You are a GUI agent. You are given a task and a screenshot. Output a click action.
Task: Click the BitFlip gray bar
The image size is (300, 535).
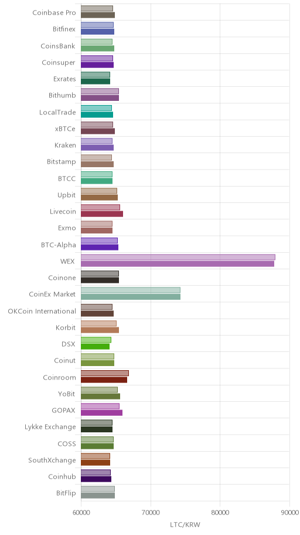98,492
